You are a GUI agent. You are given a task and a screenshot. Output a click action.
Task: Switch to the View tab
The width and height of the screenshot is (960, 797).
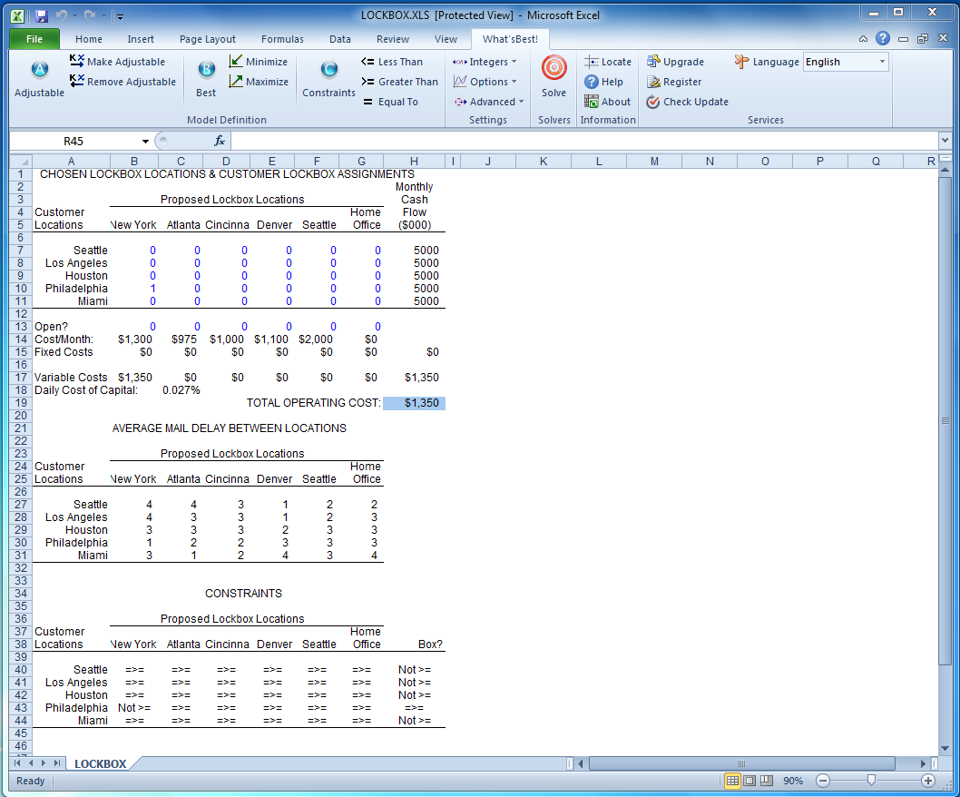(446, 39)
